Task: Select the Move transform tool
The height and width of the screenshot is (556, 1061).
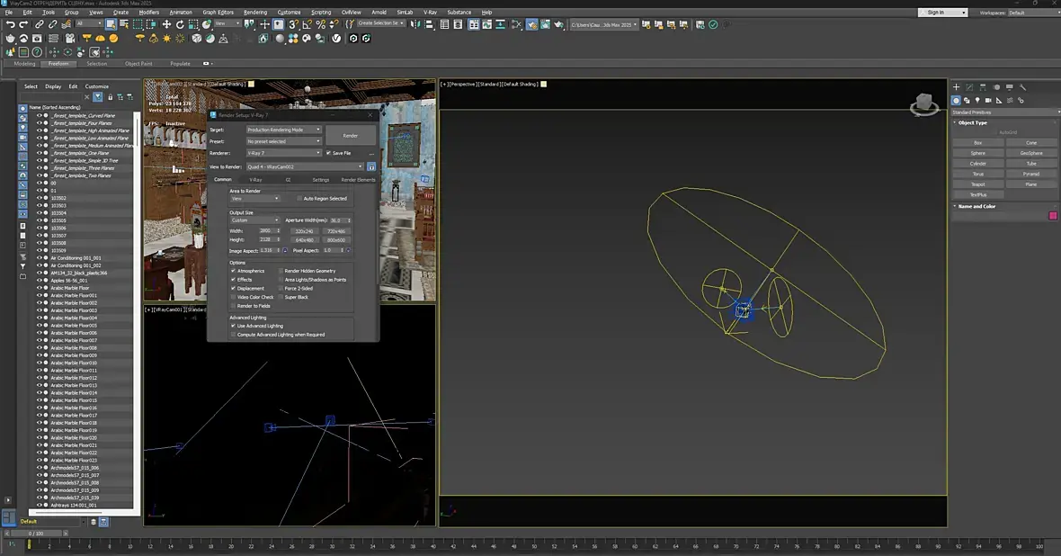Action: 166,24
